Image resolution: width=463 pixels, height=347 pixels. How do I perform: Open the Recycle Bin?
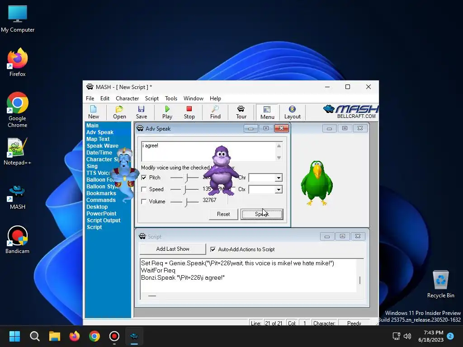point(440,284)
